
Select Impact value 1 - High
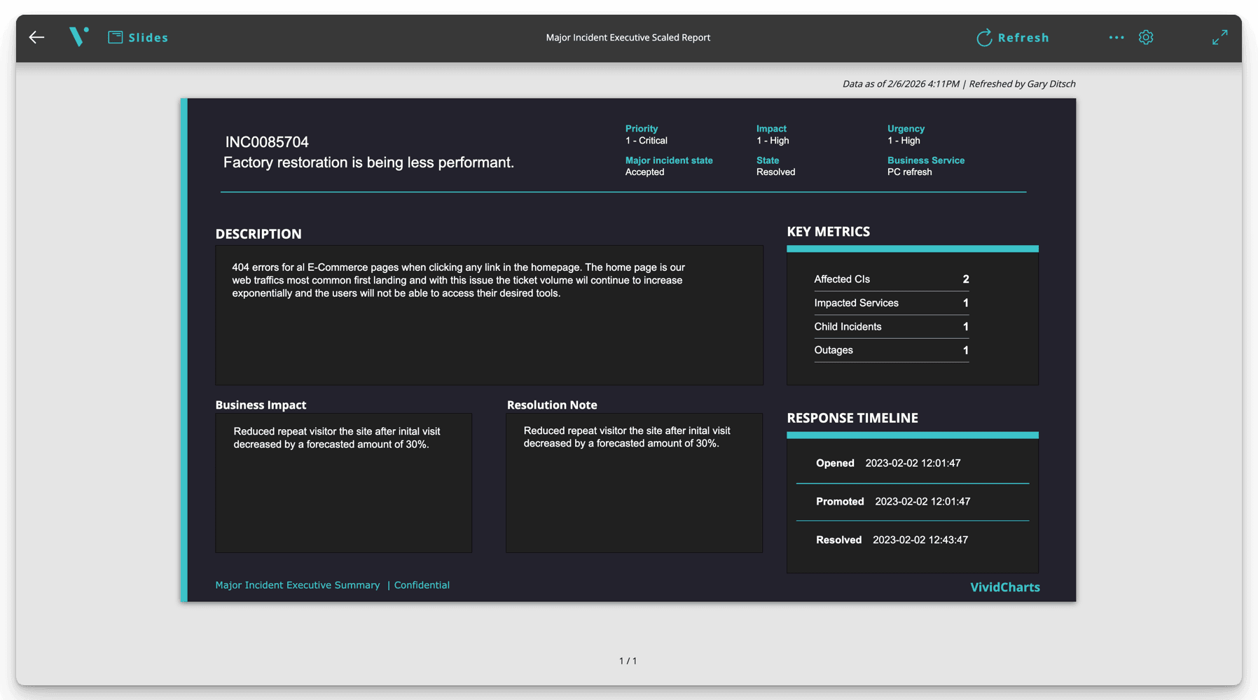point(773,141)
